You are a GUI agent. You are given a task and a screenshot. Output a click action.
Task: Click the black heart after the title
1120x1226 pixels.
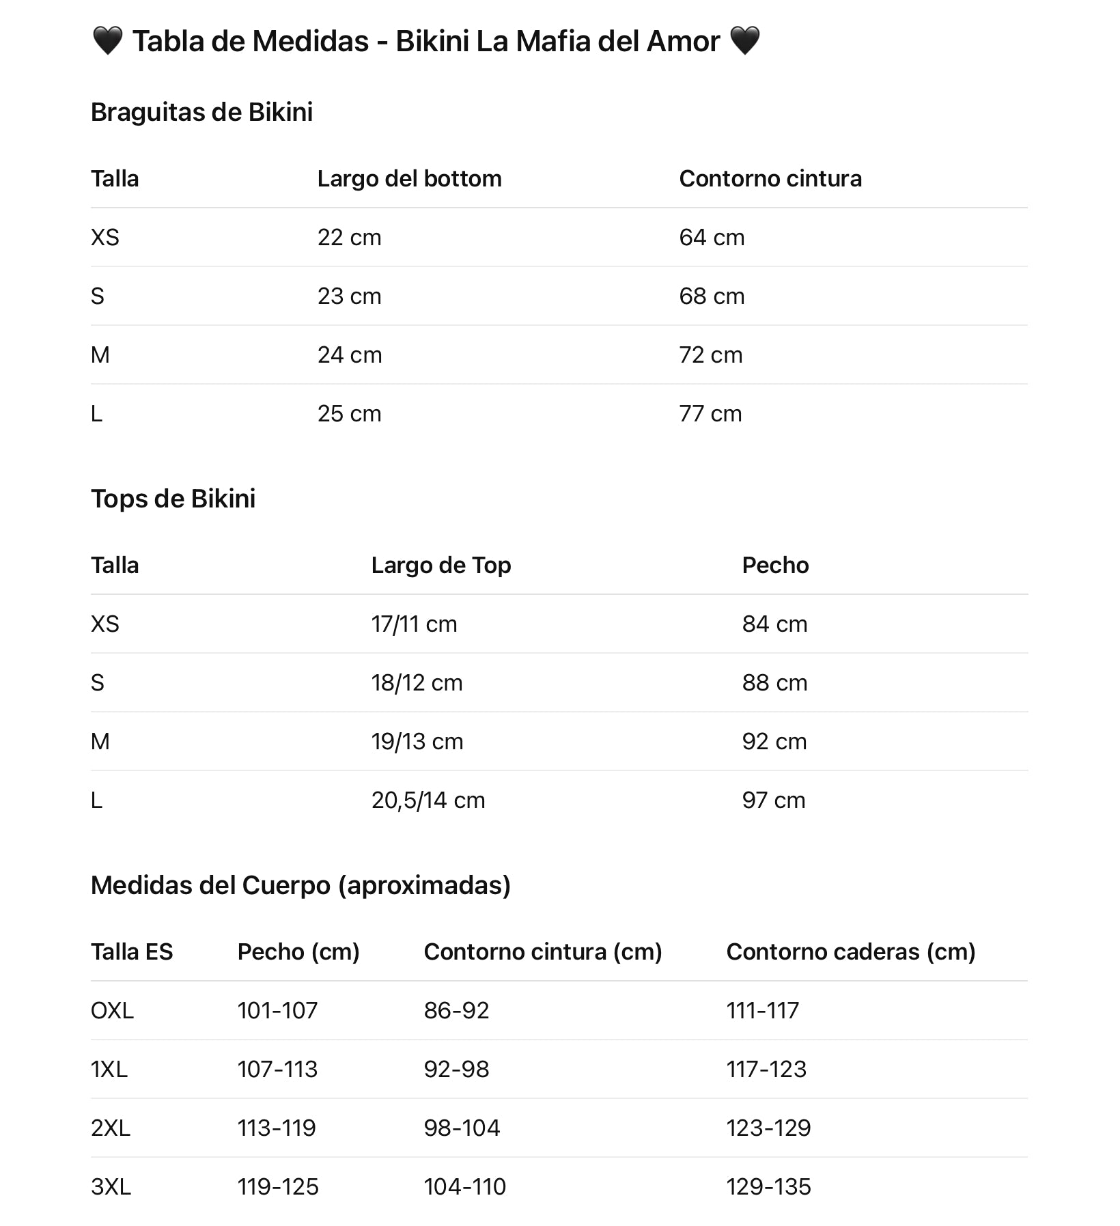click(x=744, y=41)
